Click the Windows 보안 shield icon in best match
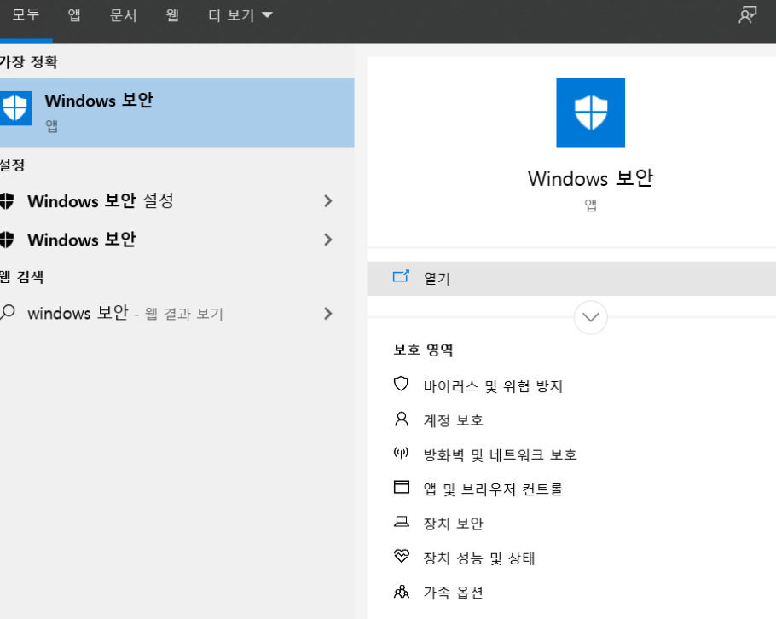 pos(14,108)
